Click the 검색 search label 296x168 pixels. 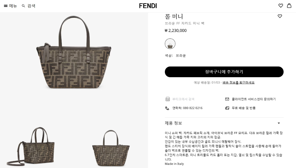[x=31, y=6]
